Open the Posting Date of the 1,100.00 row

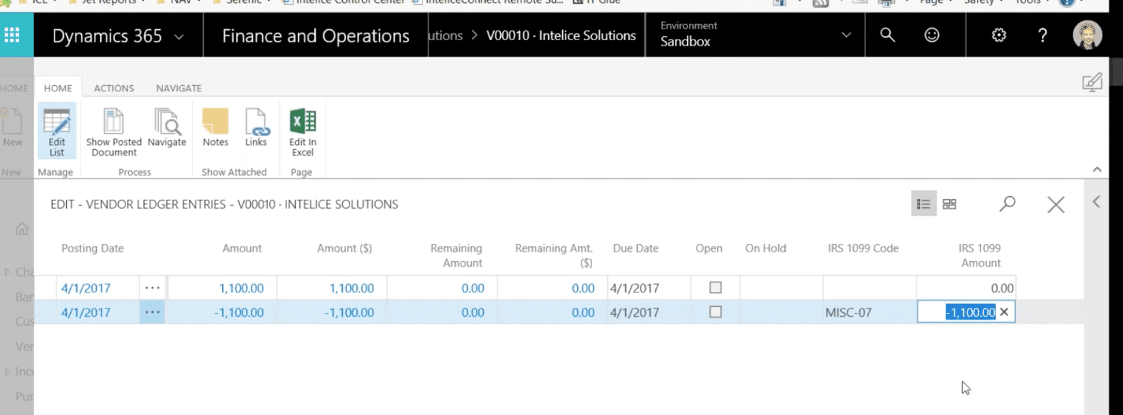(86, 288)
